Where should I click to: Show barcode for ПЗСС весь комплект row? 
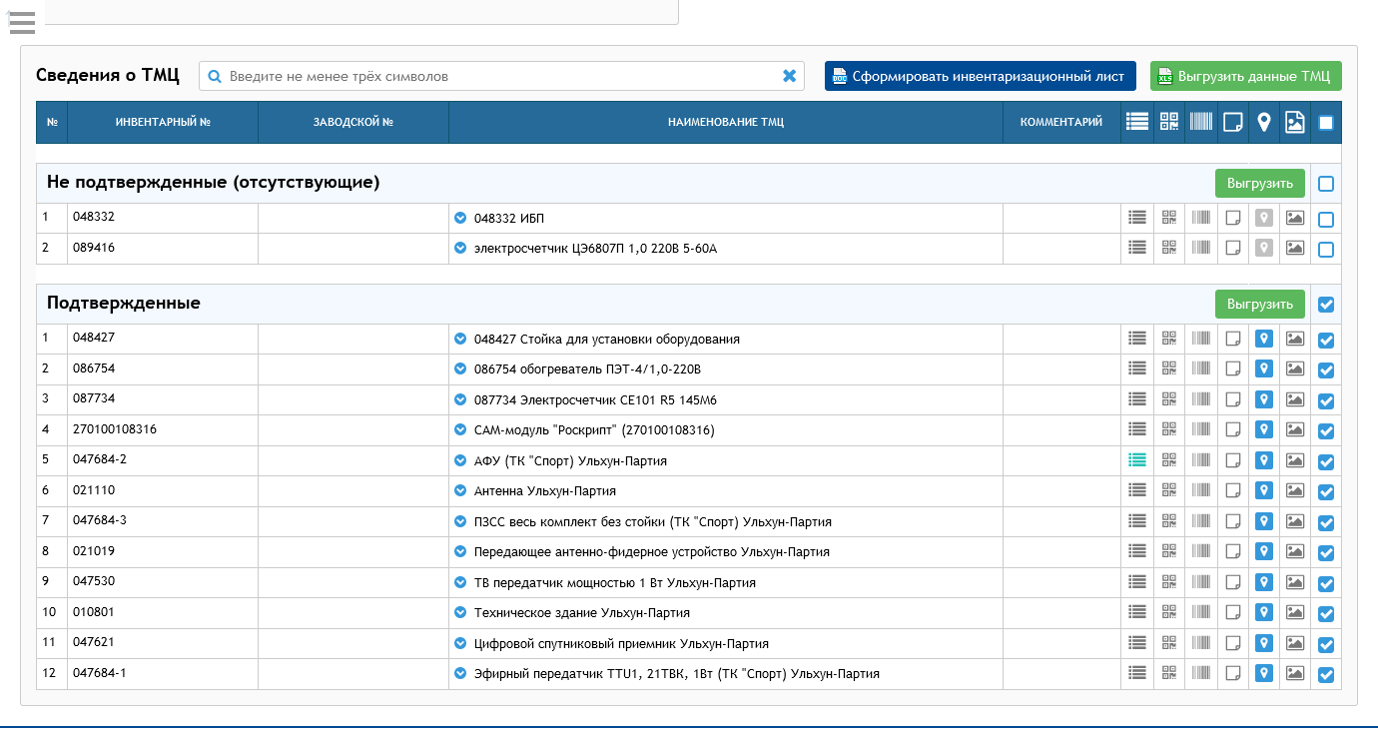[1201, 521]
